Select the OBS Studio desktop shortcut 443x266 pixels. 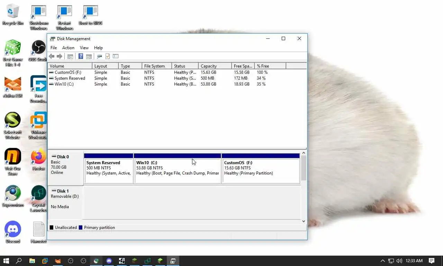tap(38, 51)
